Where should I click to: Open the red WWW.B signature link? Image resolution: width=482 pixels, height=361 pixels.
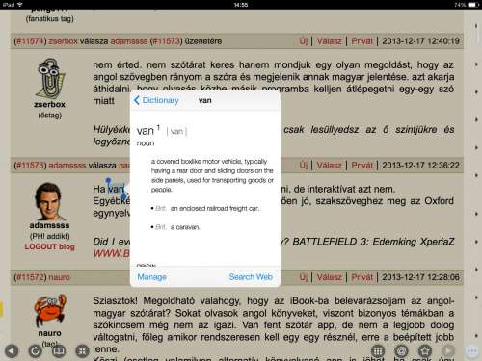(x=112, y=253)
